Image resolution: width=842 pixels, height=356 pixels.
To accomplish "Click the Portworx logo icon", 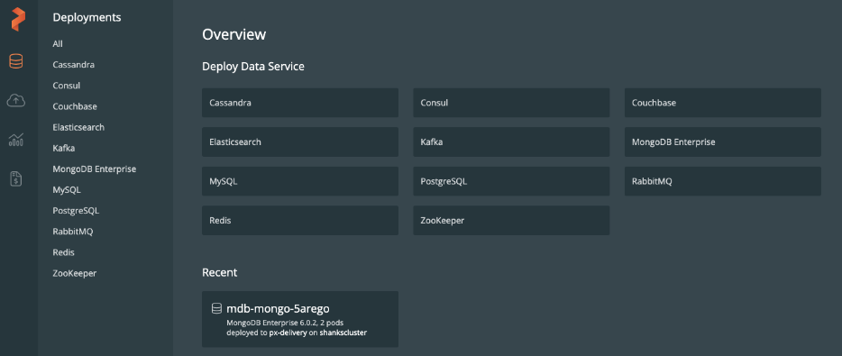I will coord(18,19).
